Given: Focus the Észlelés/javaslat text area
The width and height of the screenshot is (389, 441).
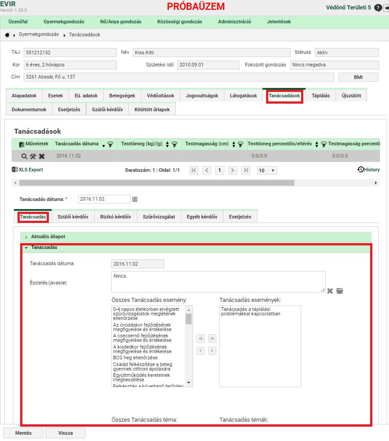Looking at the screenshot, I should click(x=218, y=282).
